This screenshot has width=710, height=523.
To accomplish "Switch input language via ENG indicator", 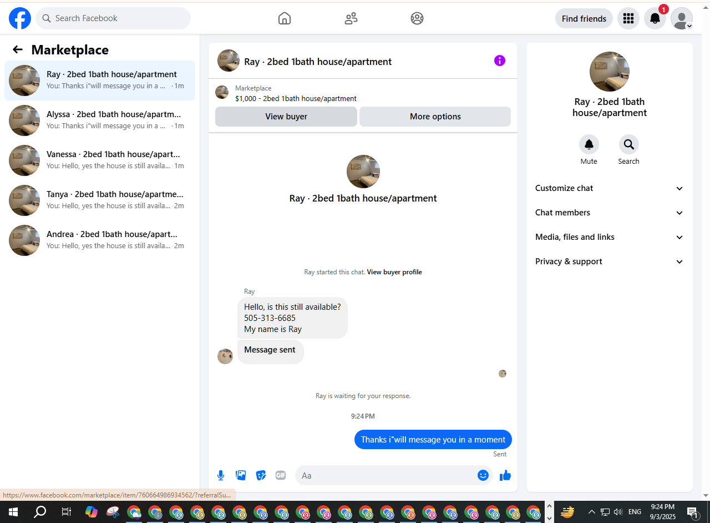I will (x=635, y=512).
